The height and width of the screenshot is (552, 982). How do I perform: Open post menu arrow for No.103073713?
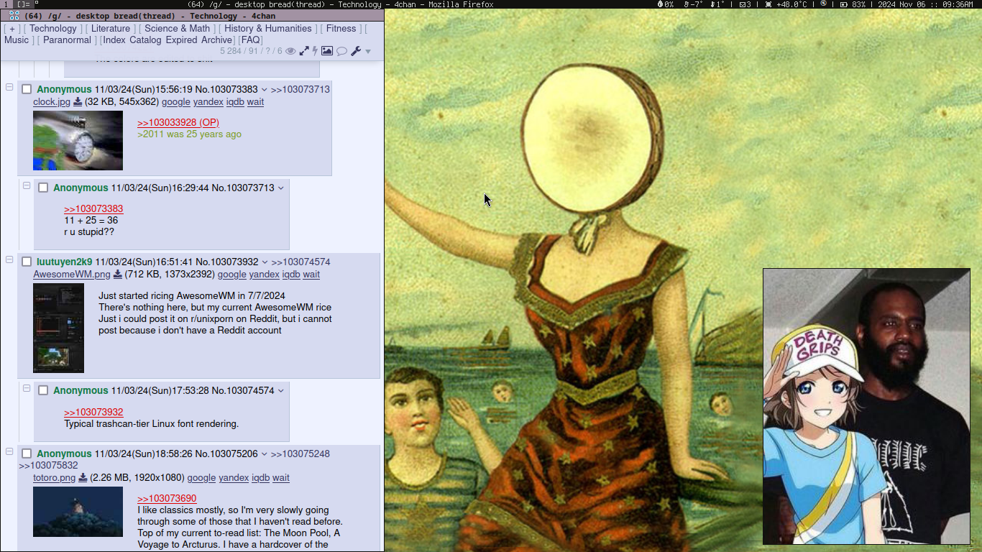tap(281, 188)
